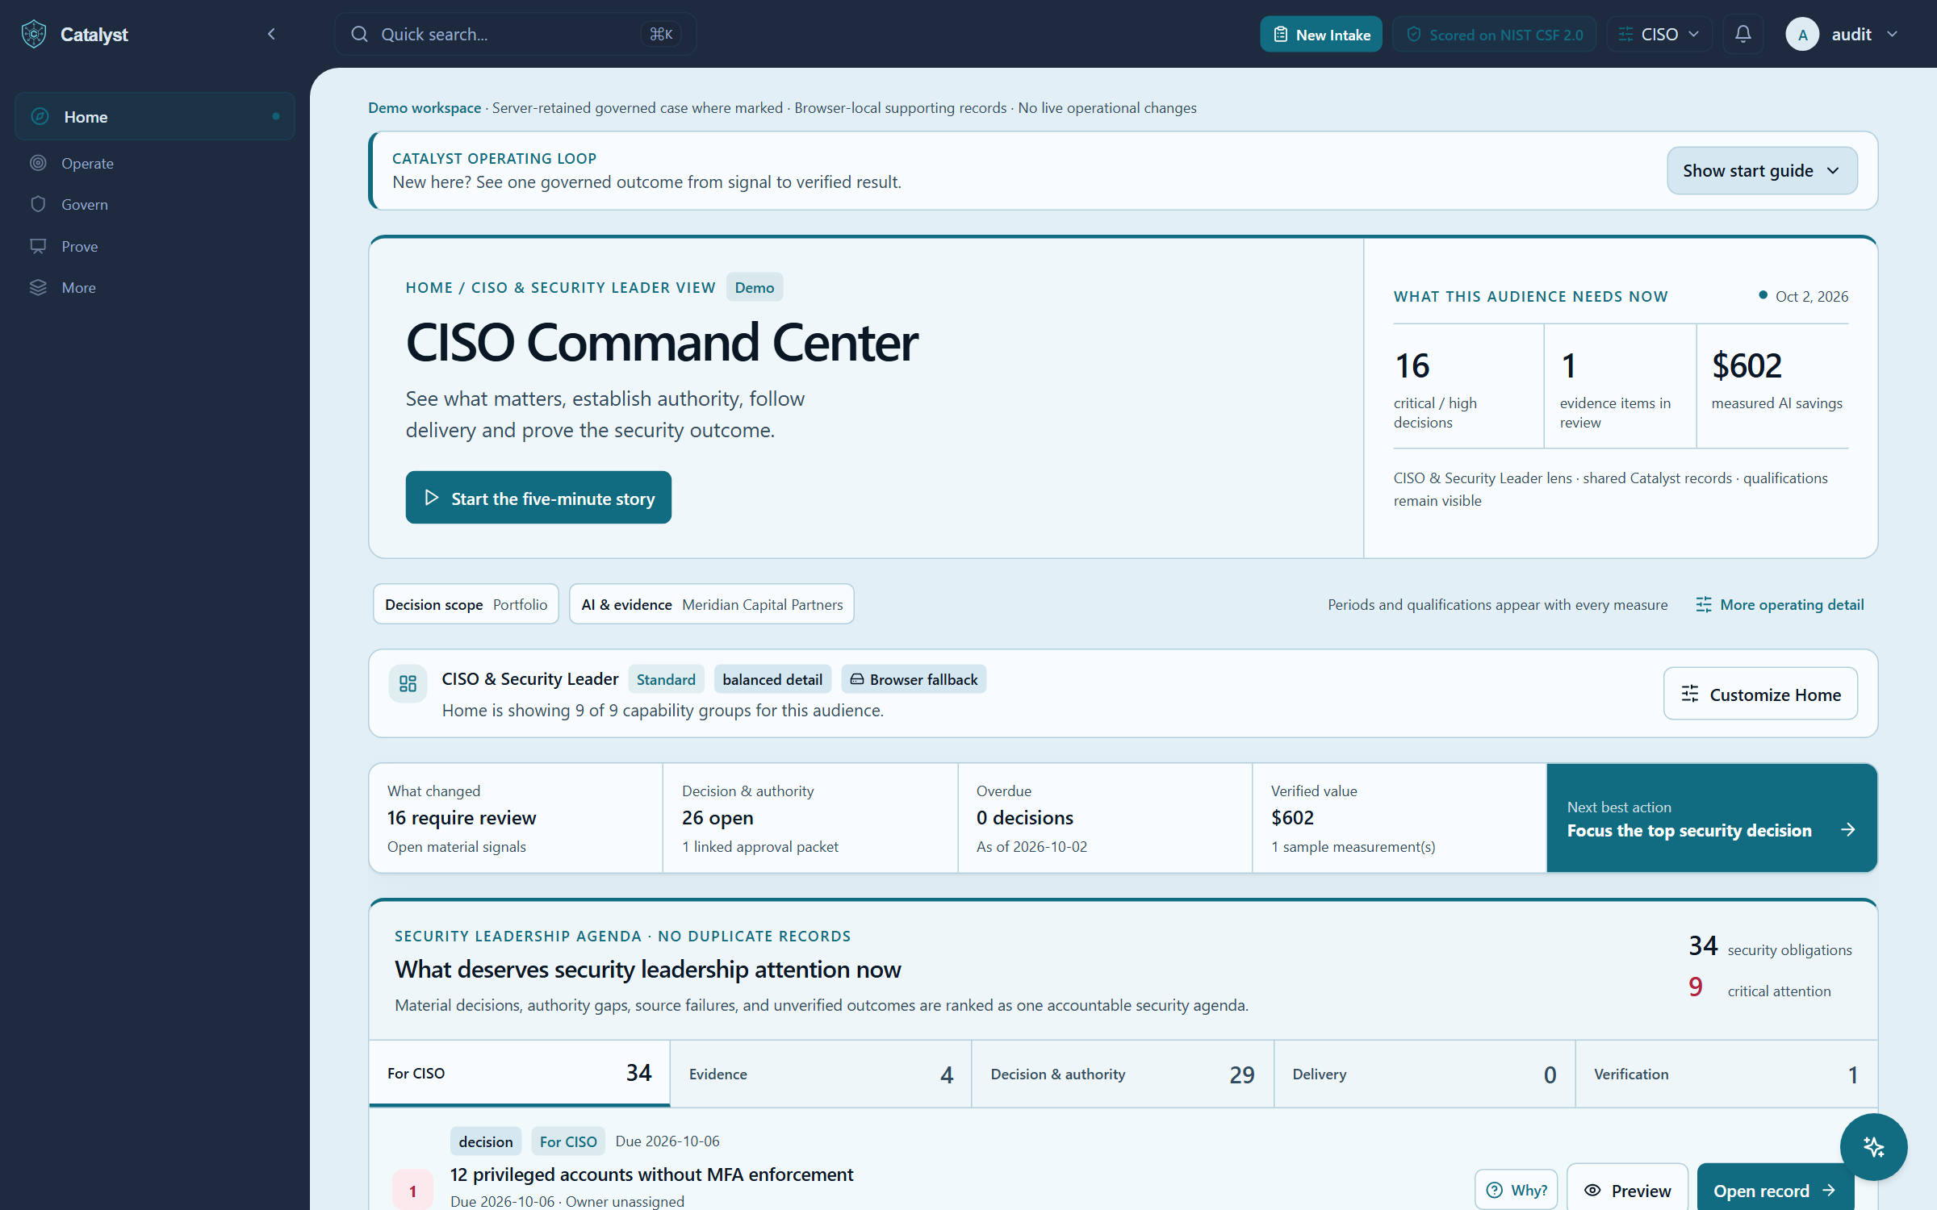The image size is (1937, 1210).
Task: Click the Why? button
Action: click(1517, 1190)
